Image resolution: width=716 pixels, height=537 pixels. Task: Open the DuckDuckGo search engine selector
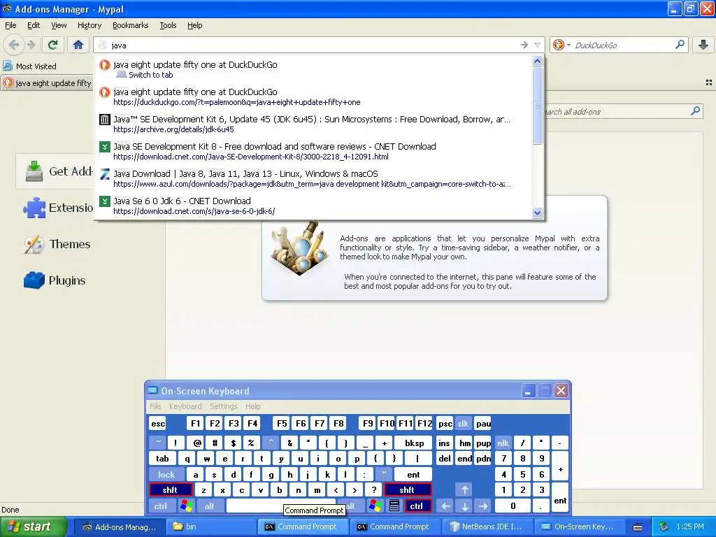pyautogui.click(x=561, y=45)
